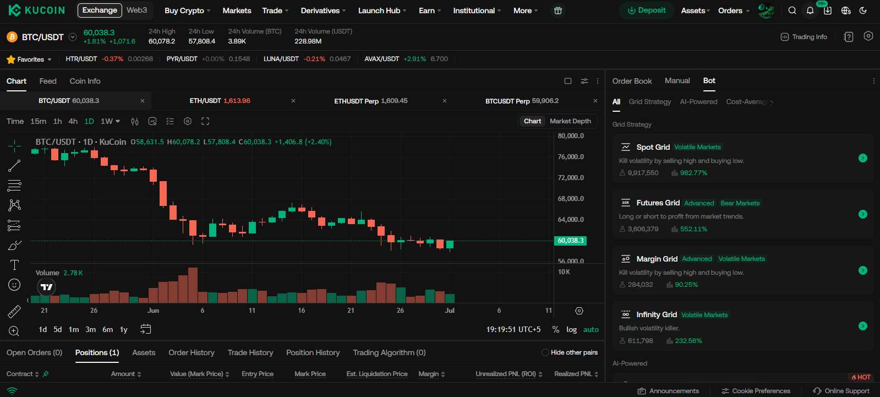Image resolution: width=880 pixels, height=397 pixels.
Task: Open the candlestick chart type selector
Action: coord(135,121)
